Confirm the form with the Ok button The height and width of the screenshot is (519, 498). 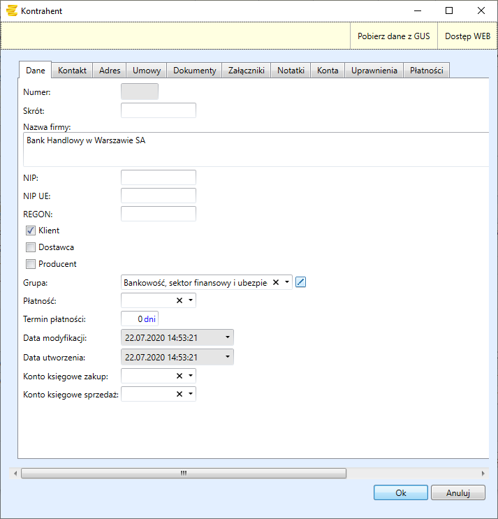tap(400, 492)
